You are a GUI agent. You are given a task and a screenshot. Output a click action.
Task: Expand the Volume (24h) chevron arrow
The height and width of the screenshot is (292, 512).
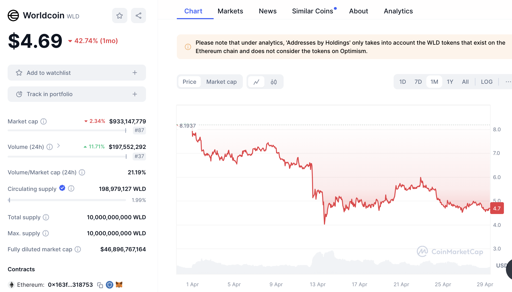58,146
